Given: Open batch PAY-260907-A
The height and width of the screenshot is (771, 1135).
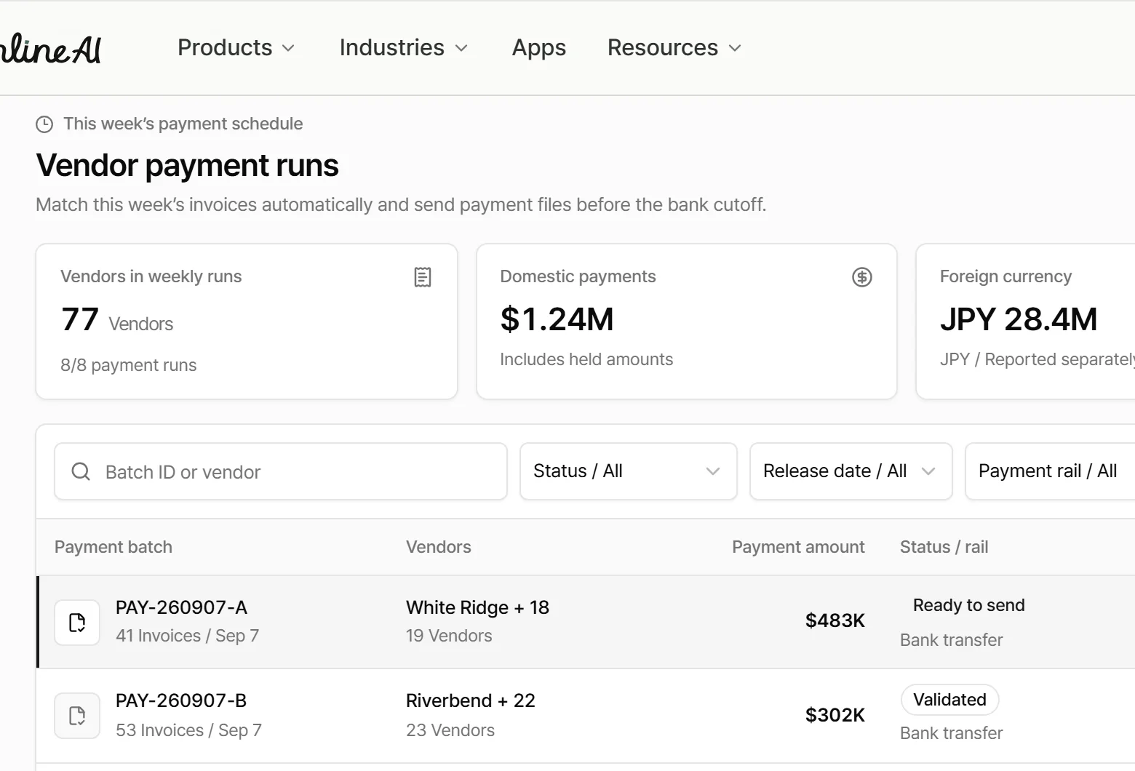Looking at the screenshot, I should pos(181,607).
